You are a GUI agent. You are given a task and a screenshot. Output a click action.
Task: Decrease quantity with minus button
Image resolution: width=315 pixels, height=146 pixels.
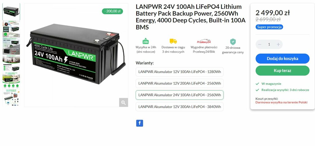(x=260, y=44)
